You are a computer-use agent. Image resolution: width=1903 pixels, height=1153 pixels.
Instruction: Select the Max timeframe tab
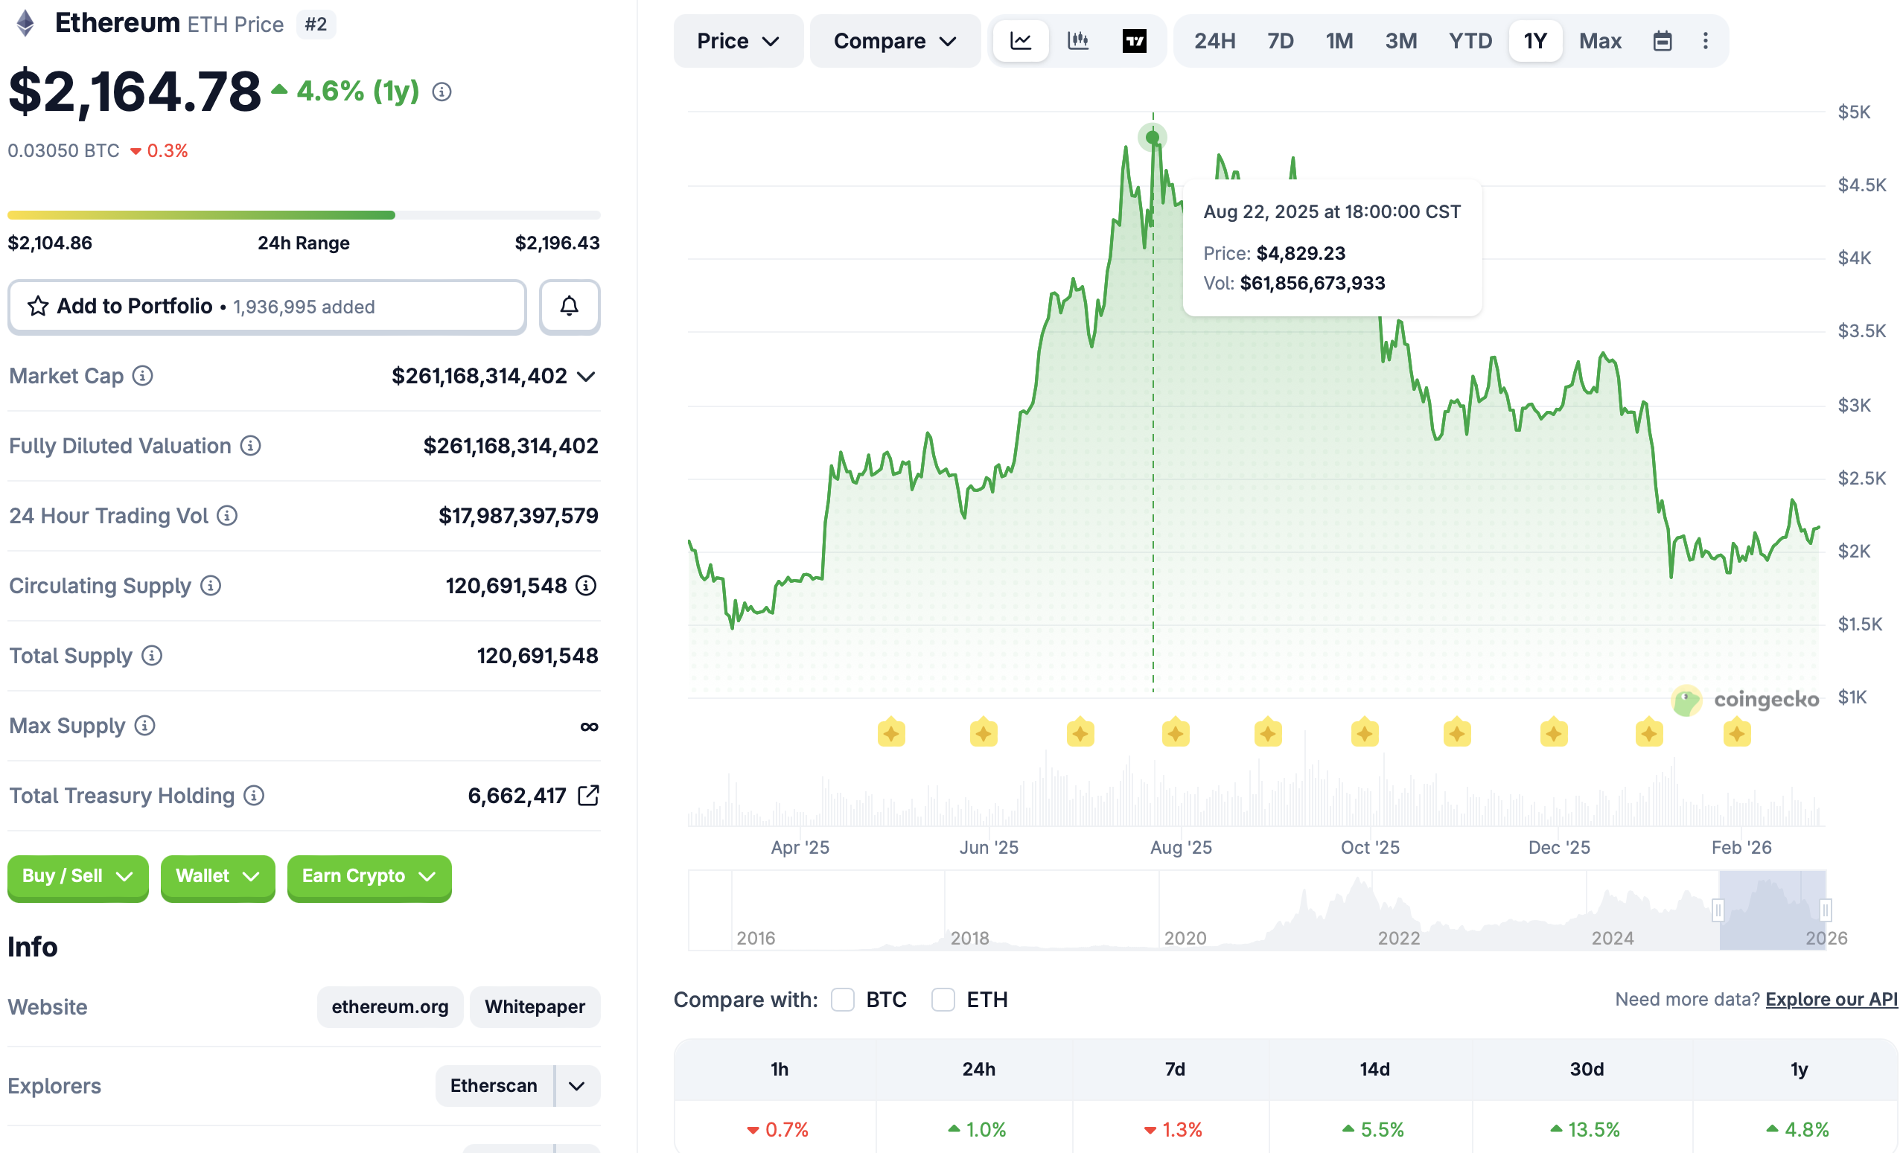(1600, 41)
